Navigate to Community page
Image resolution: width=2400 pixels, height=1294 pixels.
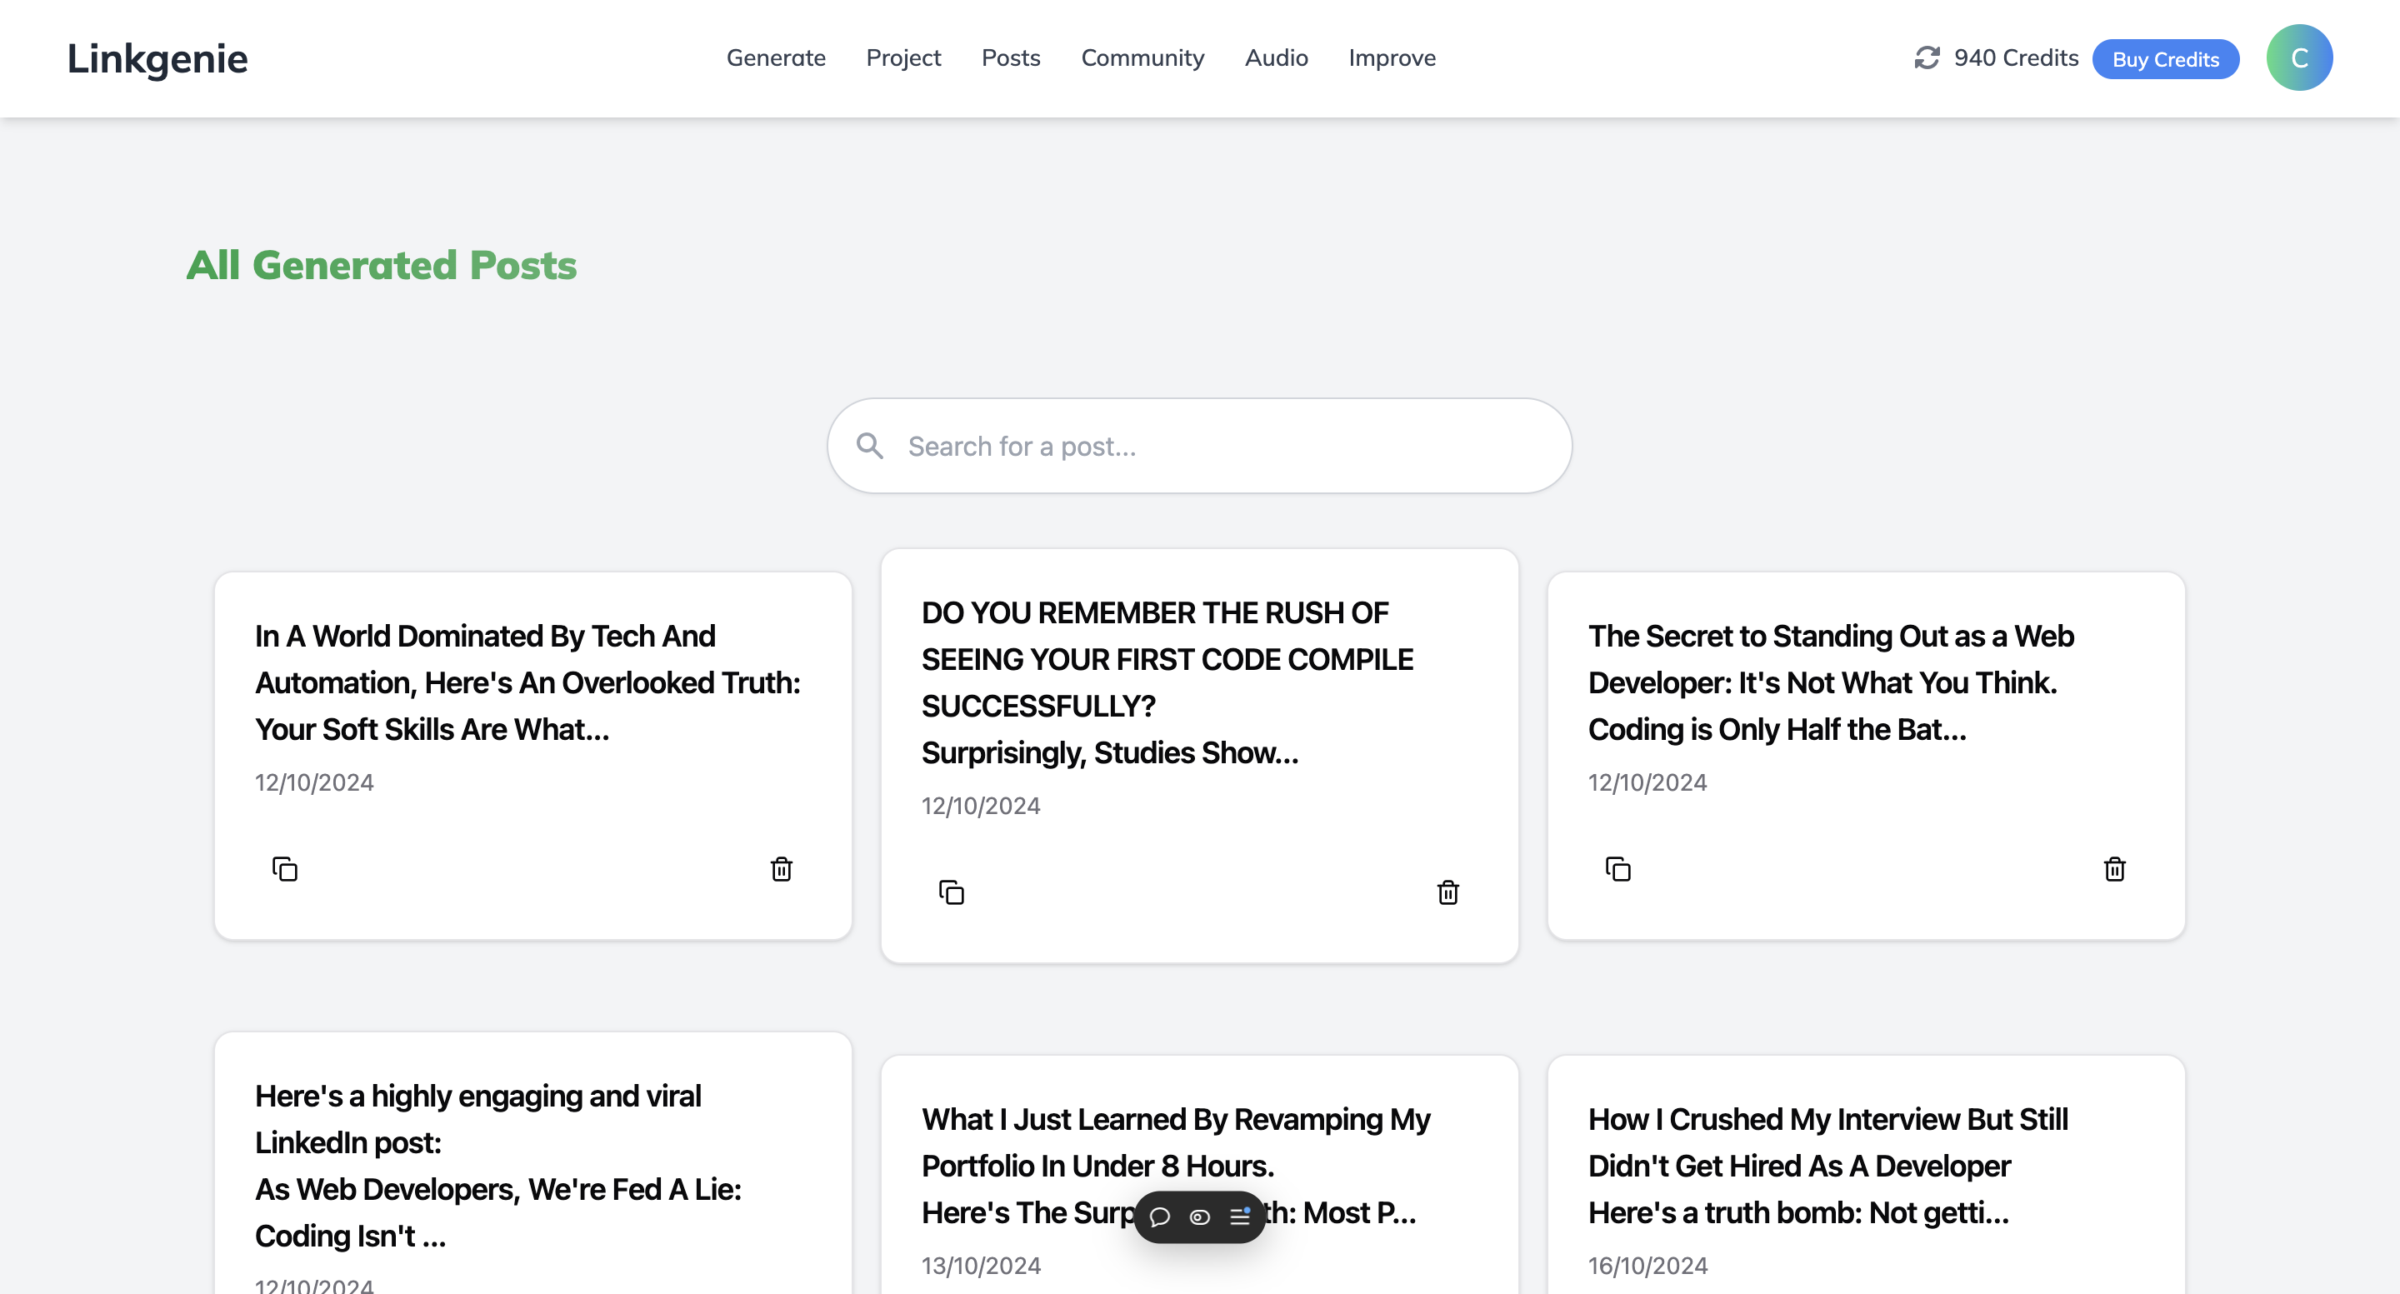point(1142,57)
